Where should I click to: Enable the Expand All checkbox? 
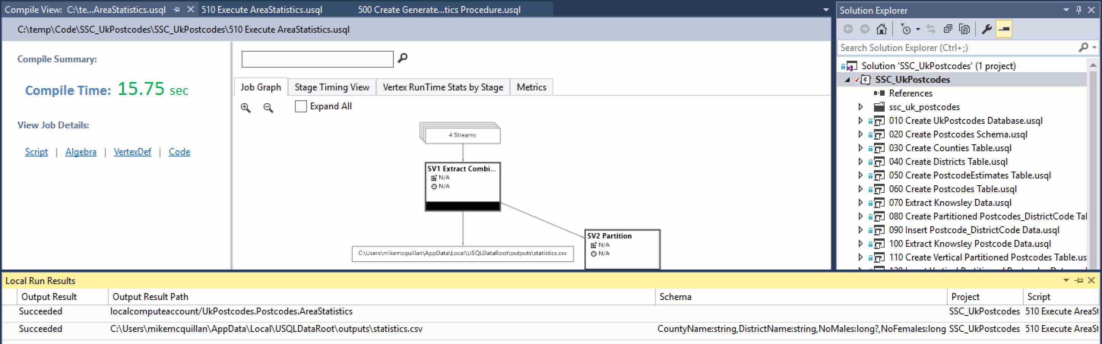(301, 106)
